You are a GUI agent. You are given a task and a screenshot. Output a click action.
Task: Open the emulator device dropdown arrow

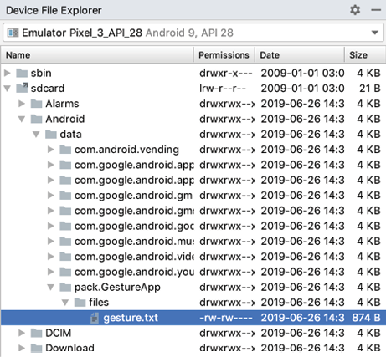click(375, 33)
